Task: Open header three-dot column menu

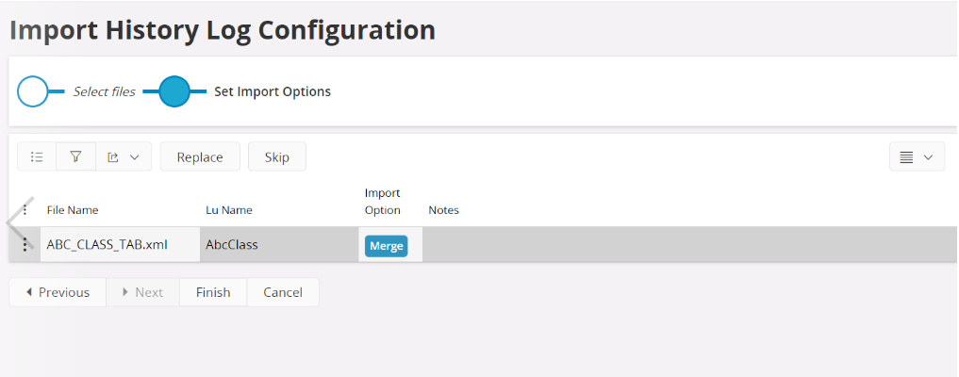Action: coord(25,210)
